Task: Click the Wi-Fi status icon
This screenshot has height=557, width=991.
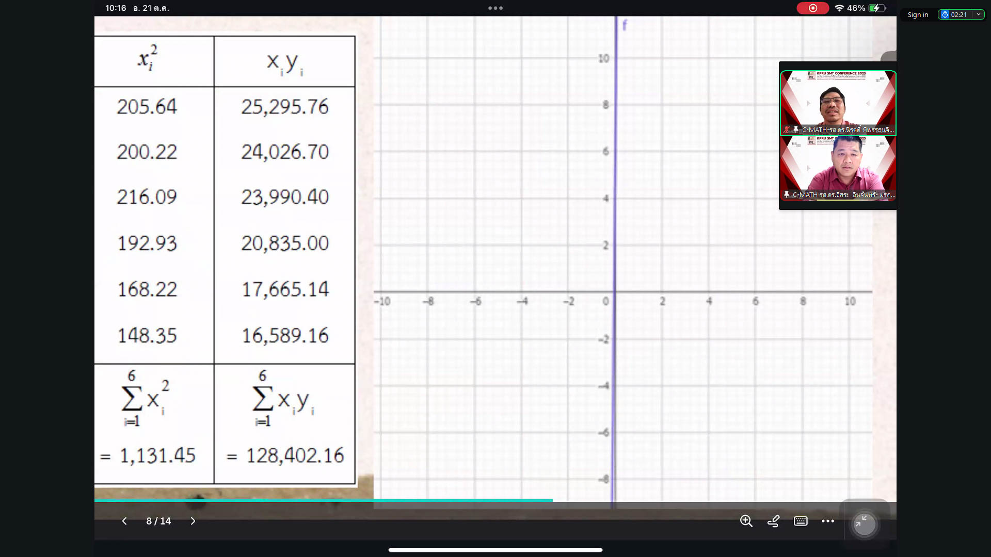Action: [x=839, y=8]
